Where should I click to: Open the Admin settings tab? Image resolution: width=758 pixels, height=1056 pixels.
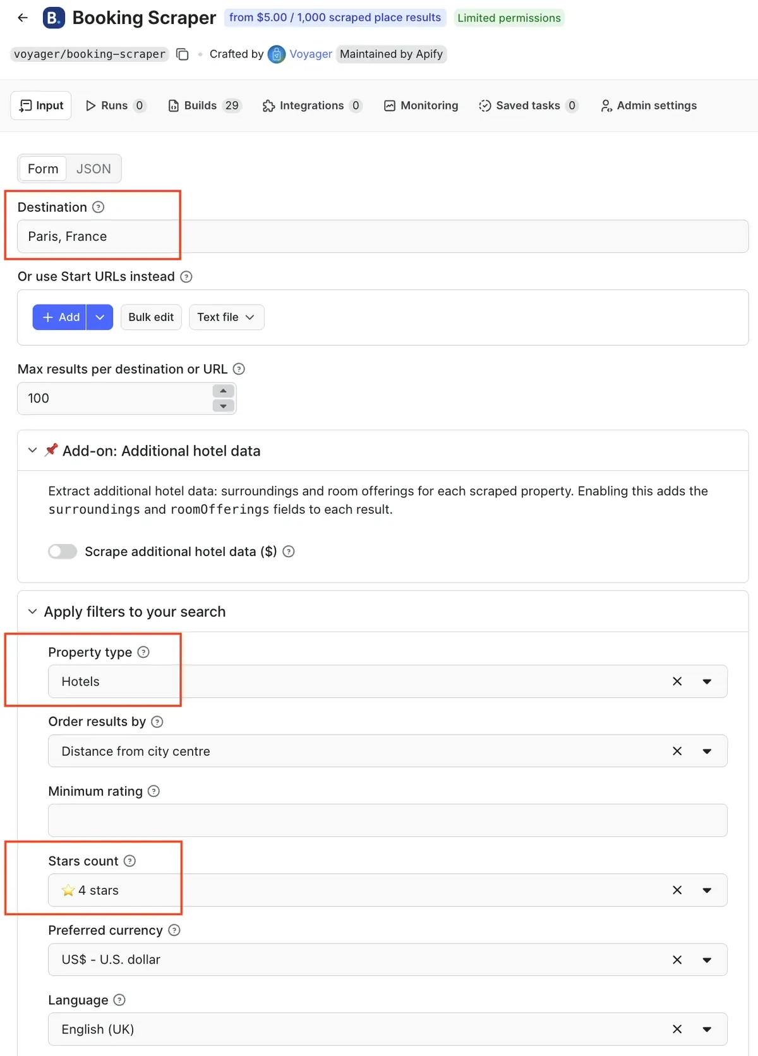649,106
